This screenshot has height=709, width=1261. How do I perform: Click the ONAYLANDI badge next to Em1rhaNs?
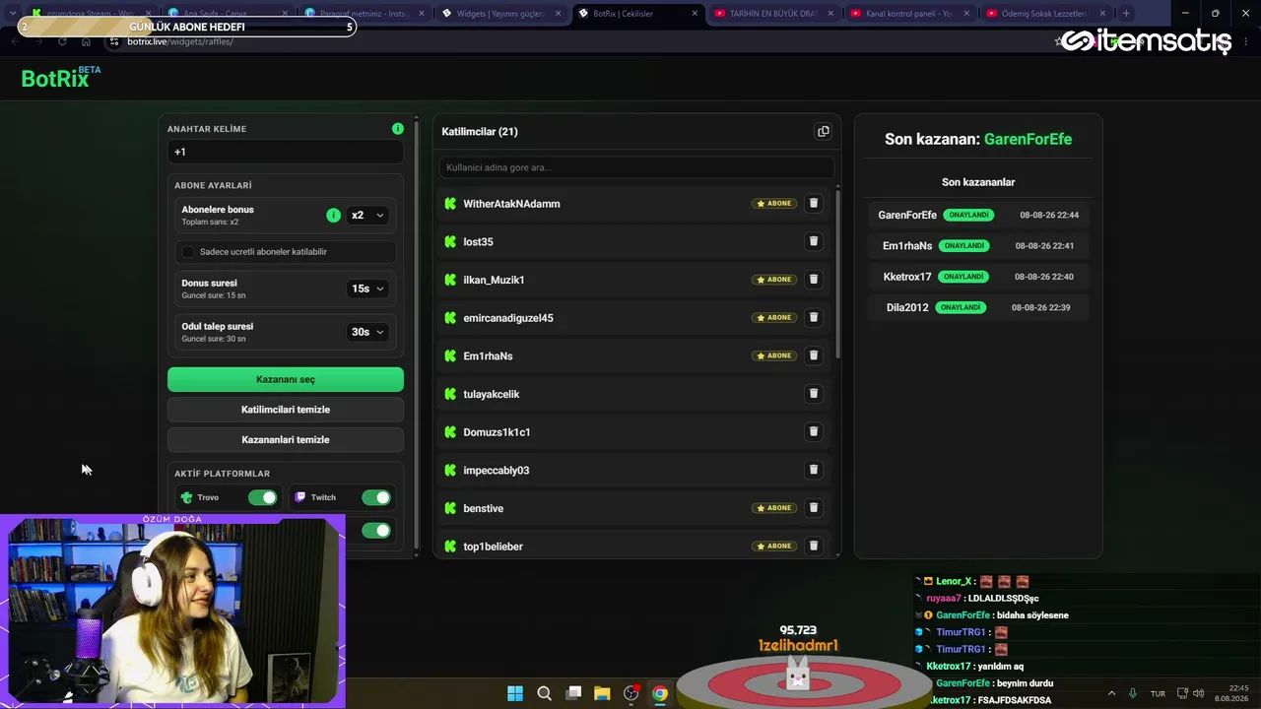point(963,246)
